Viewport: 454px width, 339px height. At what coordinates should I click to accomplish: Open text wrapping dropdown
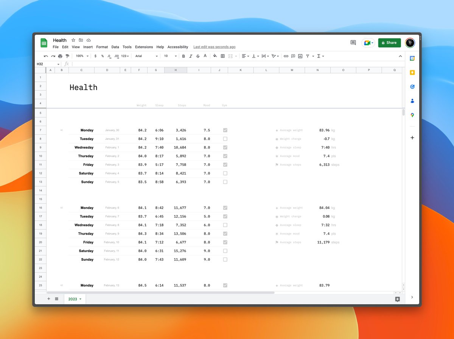(265, 56)
